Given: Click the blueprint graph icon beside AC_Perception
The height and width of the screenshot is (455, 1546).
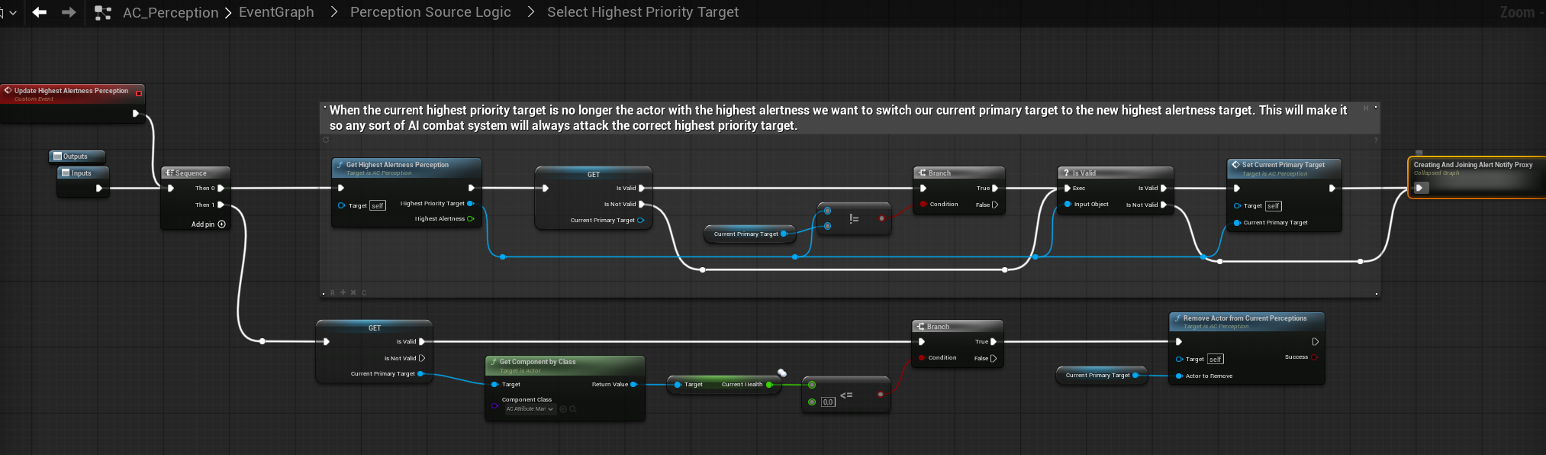Looking at the screenshot, I should point(103,13).
